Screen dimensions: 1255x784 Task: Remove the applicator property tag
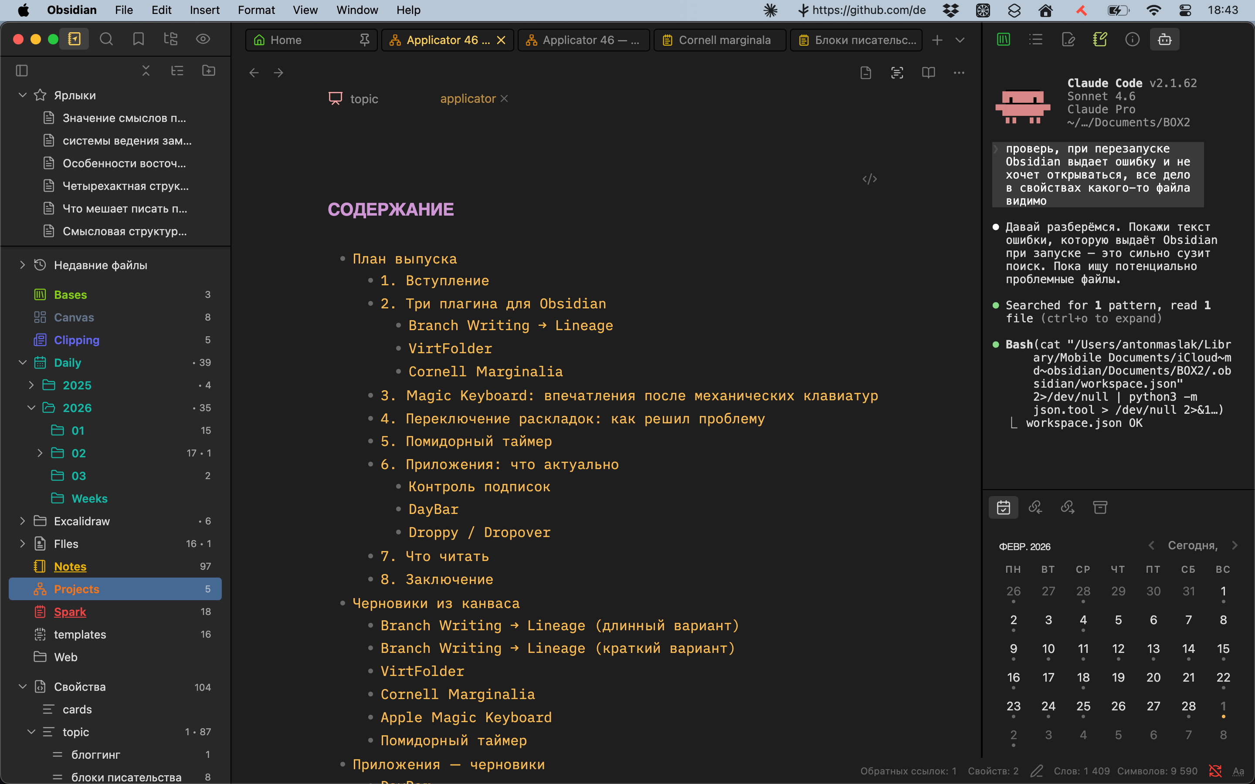(504, 98)
